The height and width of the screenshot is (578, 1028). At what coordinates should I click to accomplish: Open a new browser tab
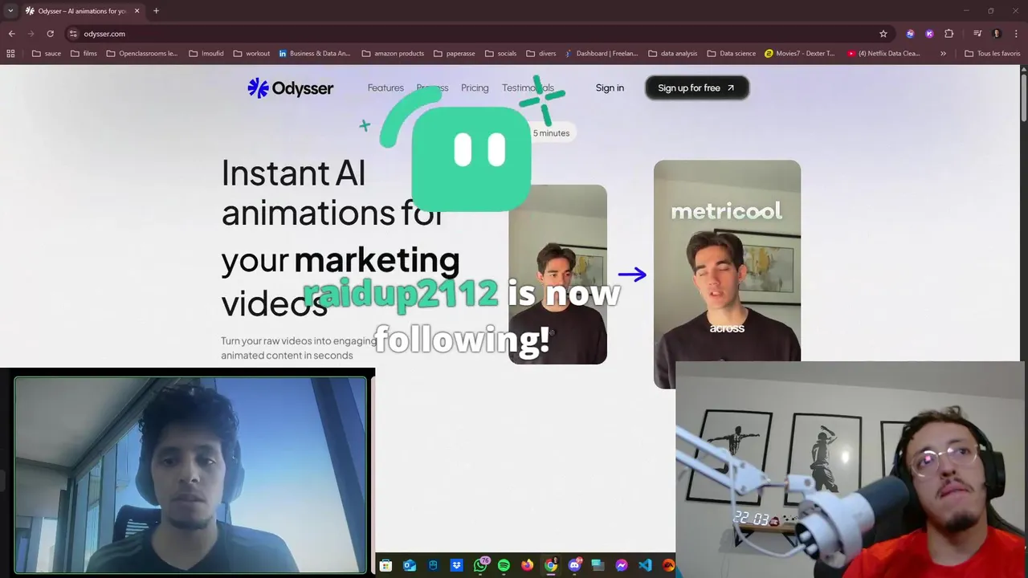(x=156, y=11)
